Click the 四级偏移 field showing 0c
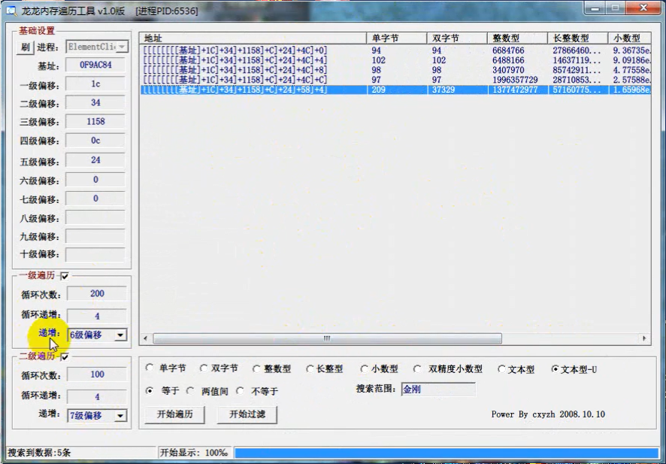 pyautogui.click(x=95, y=141)
